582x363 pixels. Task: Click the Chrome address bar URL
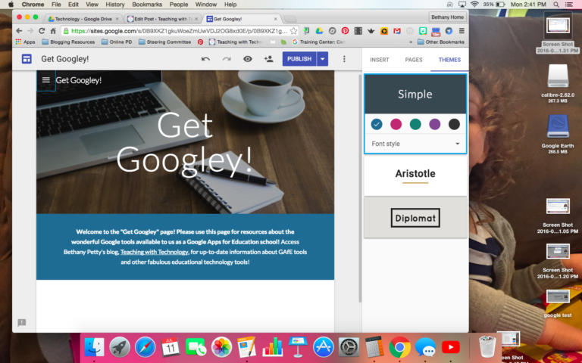click(x=180, y=31)
